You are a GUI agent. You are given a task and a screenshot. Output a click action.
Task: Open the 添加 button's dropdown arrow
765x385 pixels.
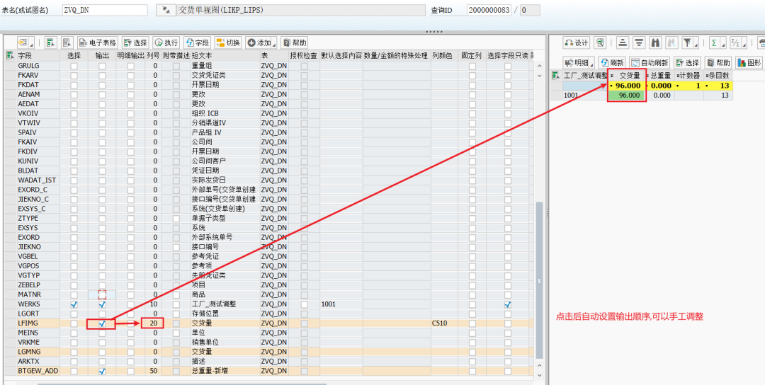(x=274, y=43)
